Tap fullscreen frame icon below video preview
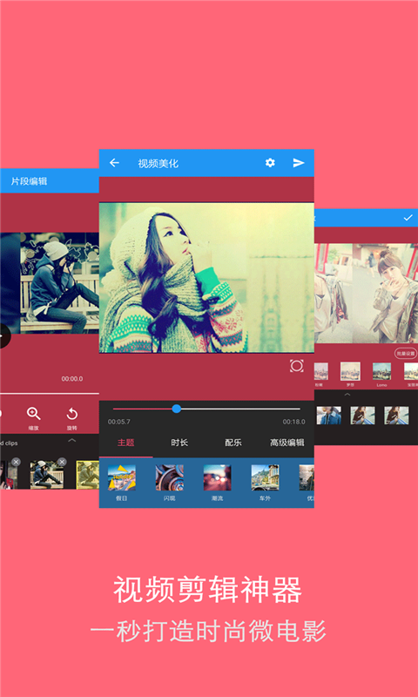This screenshot has height=697, width=418. coord(297,366)
